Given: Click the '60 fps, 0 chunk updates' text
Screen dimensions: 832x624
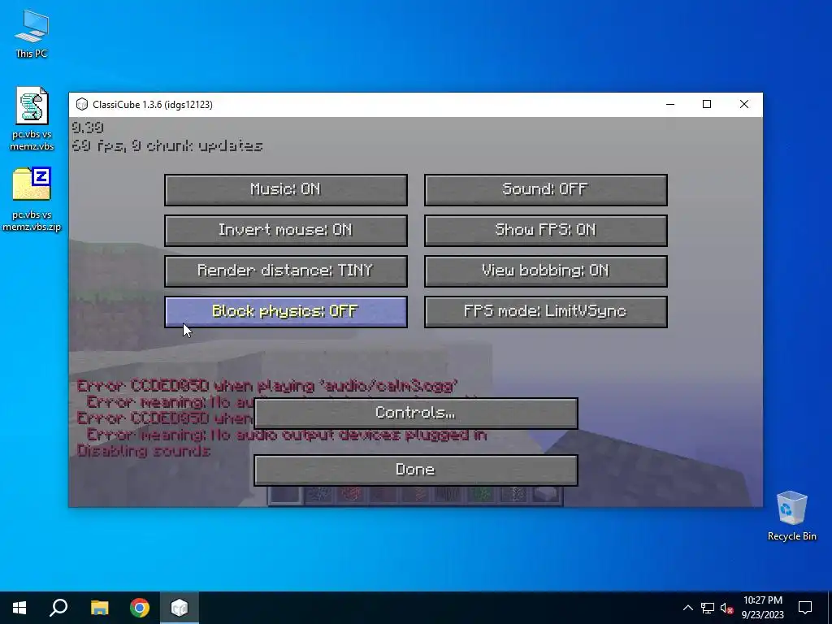Looking at the screenshot, I should 167,145.
